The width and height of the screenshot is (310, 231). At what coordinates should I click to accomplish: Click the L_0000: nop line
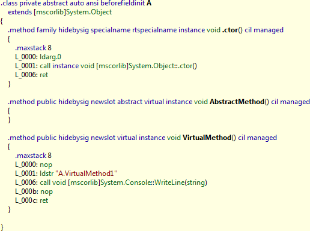[x=34, y=165]
